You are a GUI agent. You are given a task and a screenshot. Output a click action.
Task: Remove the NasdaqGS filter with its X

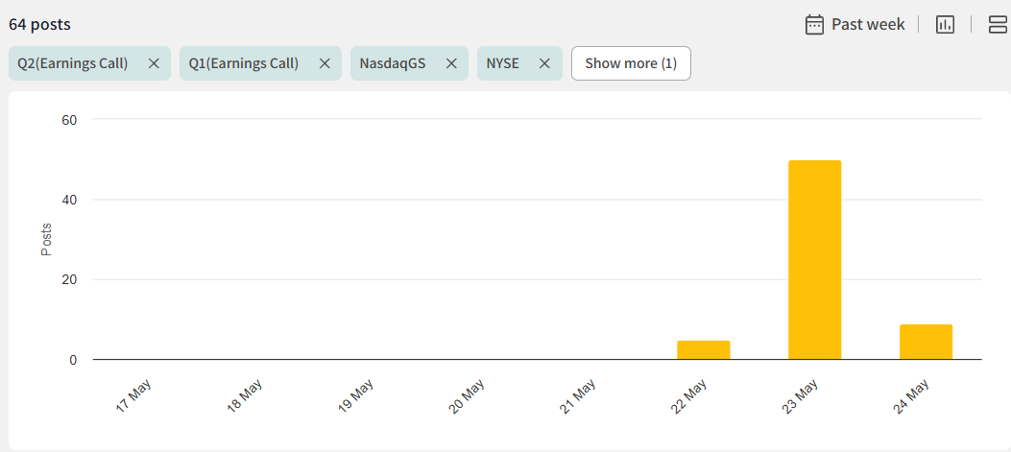pos(451,63)
